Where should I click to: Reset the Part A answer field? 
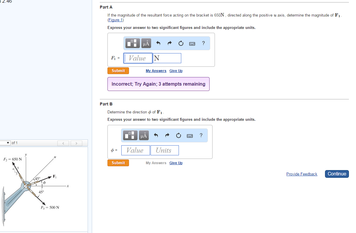pos(181,43)
